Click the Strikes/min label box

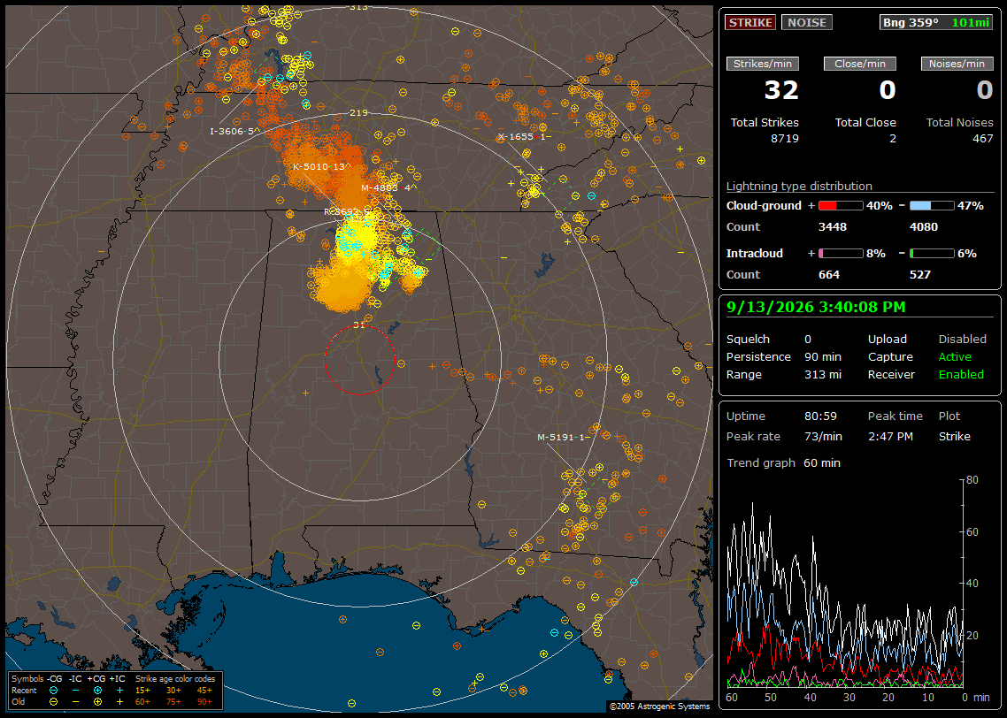[762, 64]
